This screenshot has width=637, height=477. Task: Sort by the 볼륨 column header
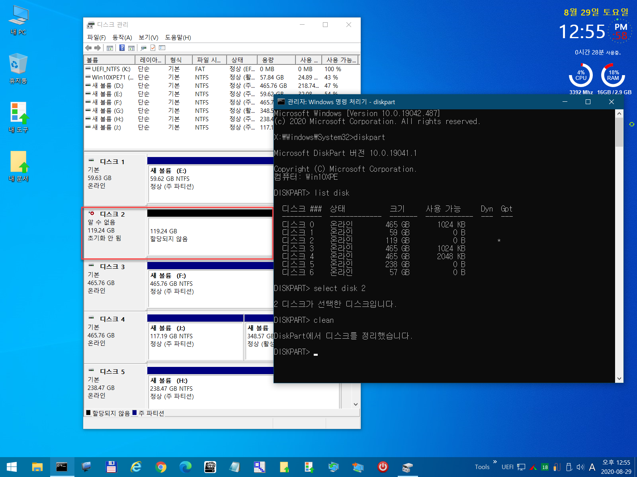[109, 60]
